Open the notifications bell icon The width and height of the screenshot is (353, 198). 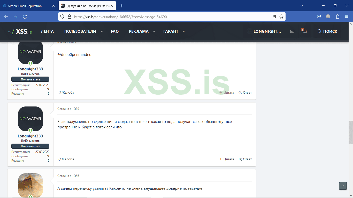point(305,31)
